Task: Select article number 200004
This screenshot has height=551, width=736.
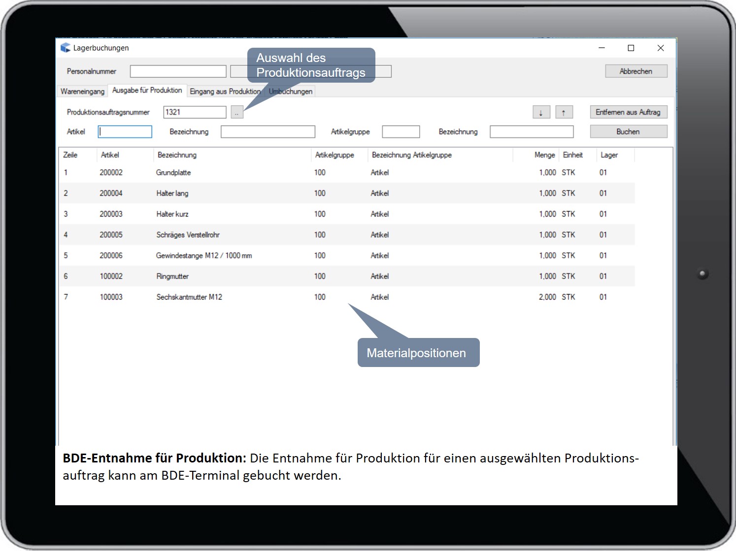Action: (x=111, y=193)
